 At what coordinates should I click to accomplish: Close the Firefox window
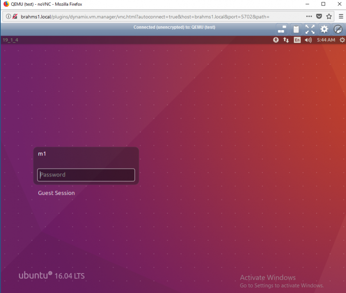[340, 4]
